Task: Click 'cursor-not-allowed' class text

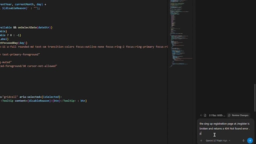Action: pyautogui.click(x=41, y=66)
